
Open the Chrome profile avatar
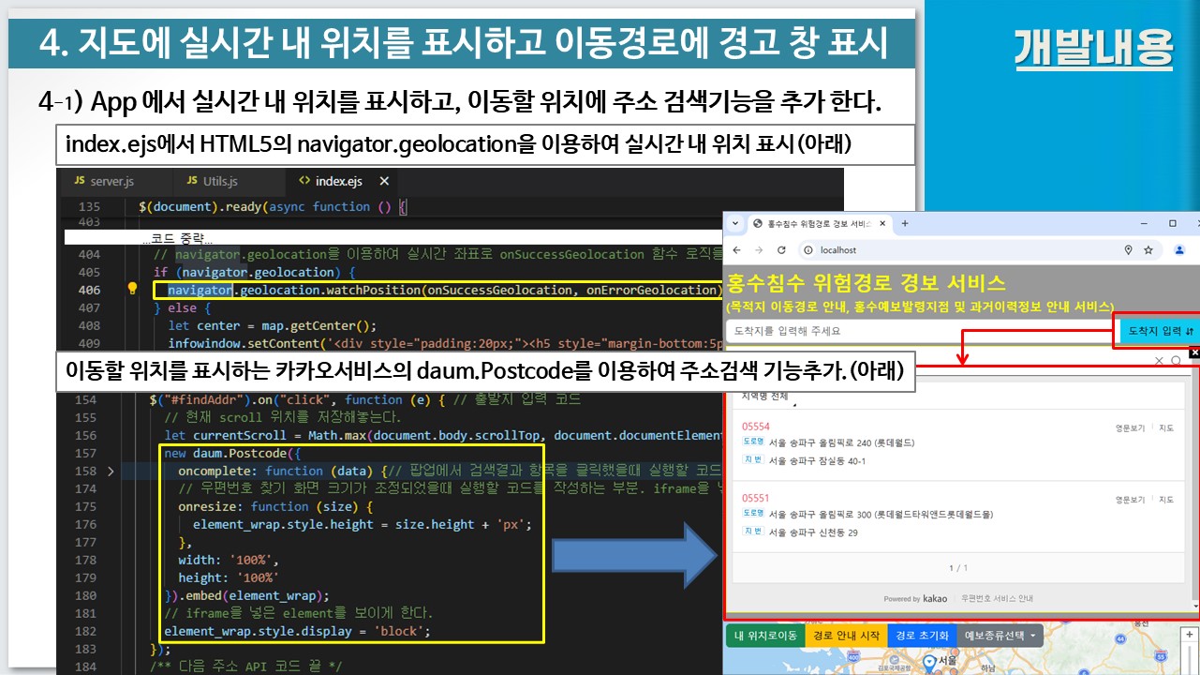[x=1179, y=250]
